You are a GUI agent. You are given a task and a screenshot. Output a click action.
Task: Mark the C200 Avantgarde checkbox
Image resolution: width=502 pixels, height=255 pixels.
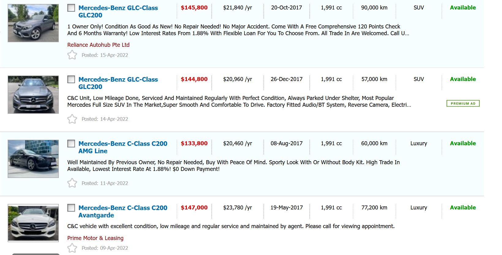pos(71,208)
